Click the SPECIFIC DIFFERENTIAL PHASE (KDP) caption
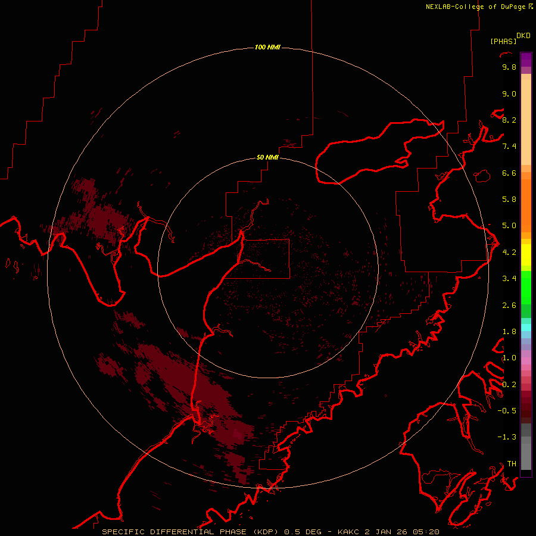 [x=189, y=532]
